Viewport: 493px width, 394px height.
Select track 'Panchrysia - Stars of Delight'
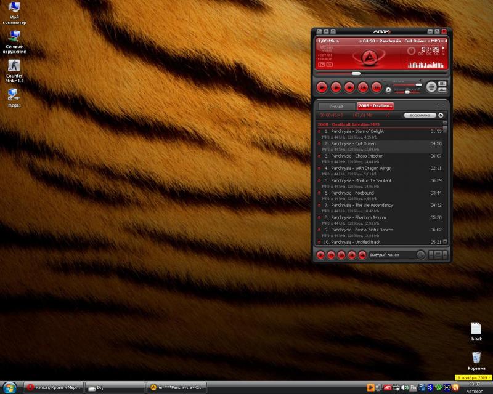380,134
